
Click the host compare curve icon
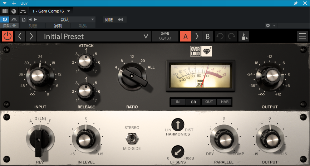tap(14, 19)
